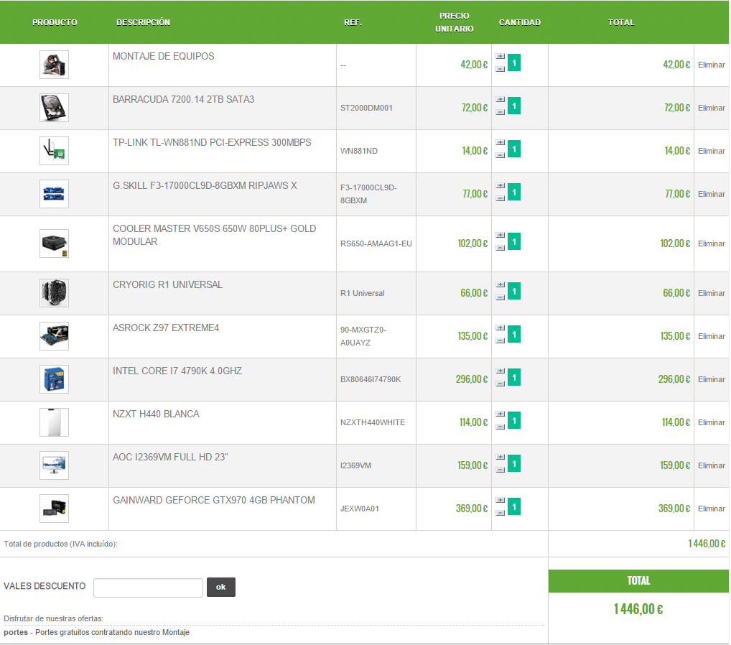Click Eliminar for INTEL CORE I7 4790K
Image resolution: width=731 pixels, height=645 pixels.
(711, 379)
